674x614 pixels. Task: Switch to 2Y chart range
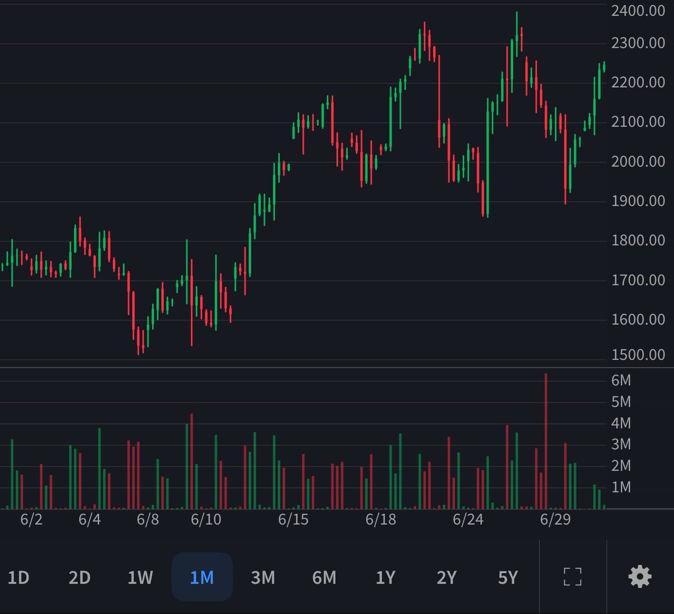447,577
